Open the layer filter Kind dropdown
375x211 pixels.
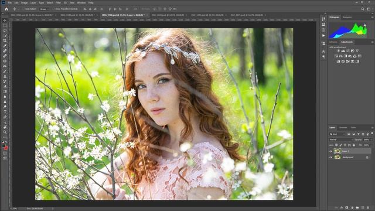(x=337, y=134)
